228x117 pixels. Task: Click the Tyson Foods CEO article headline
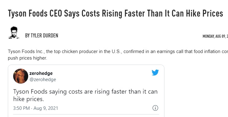point(115,13)
